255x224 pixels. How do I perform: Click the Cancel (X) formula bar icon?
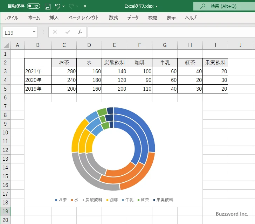pyautogui.click(x=55, y=32)
